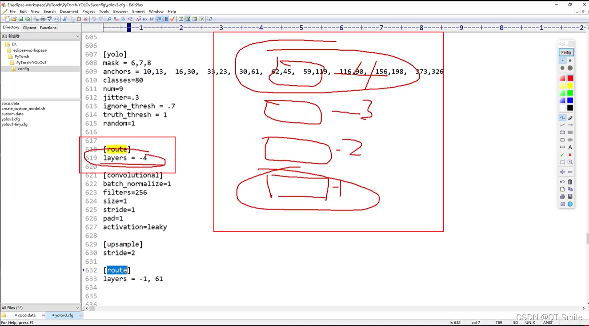Click the Hex viewer Hx toolbar icon
589x326 pixels.
pyautogui.click(x=145, y=19)
